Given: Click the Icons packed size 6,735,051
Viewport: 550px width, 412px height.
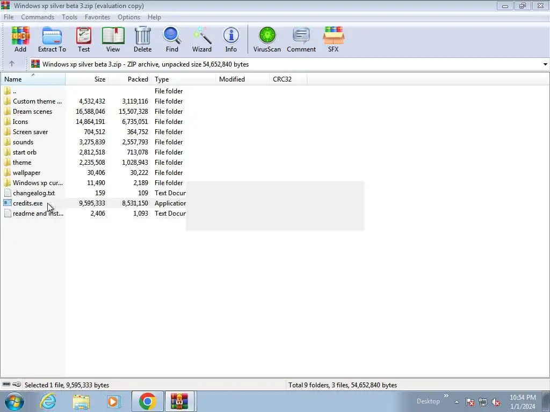Looking at the screenshot, I should [x=135, y=122].
